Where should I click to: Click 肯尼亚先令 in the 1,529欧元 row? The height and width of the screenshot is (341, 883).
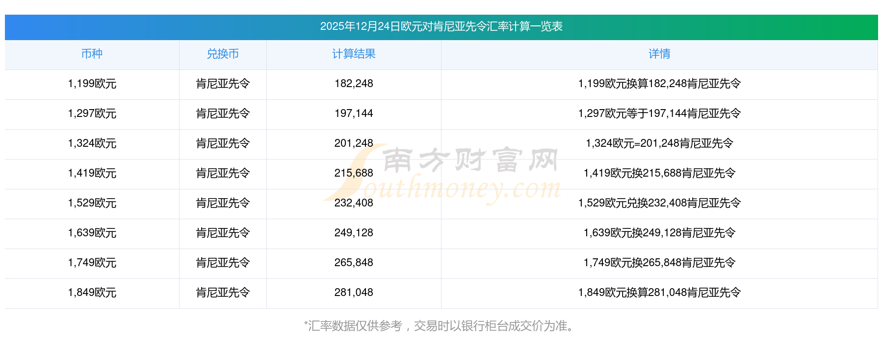[x=223, y=203]
